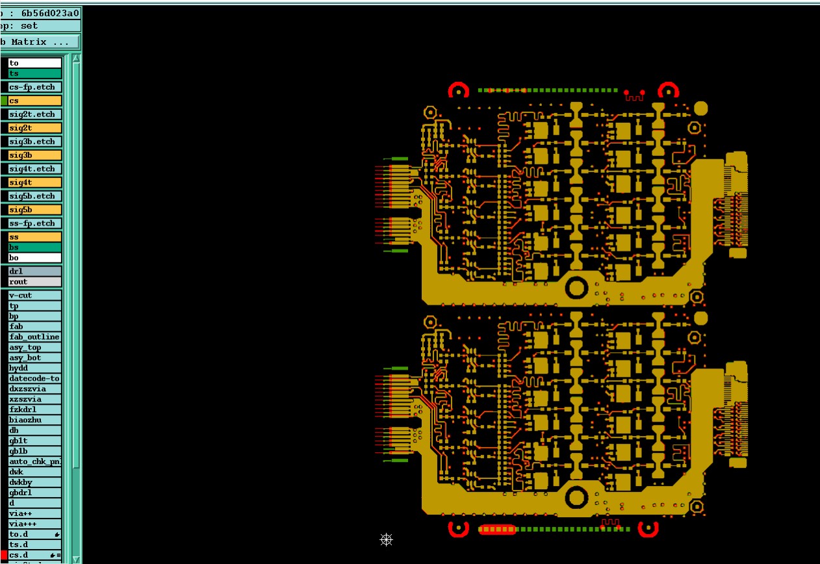
Task: Select the biaozhu layer
Action: pyautogui.click(x=35, y=420)
